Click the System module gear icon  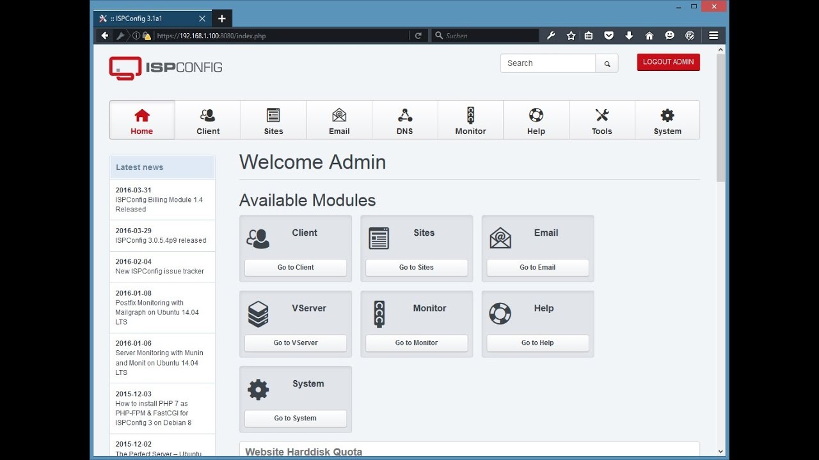258,390
